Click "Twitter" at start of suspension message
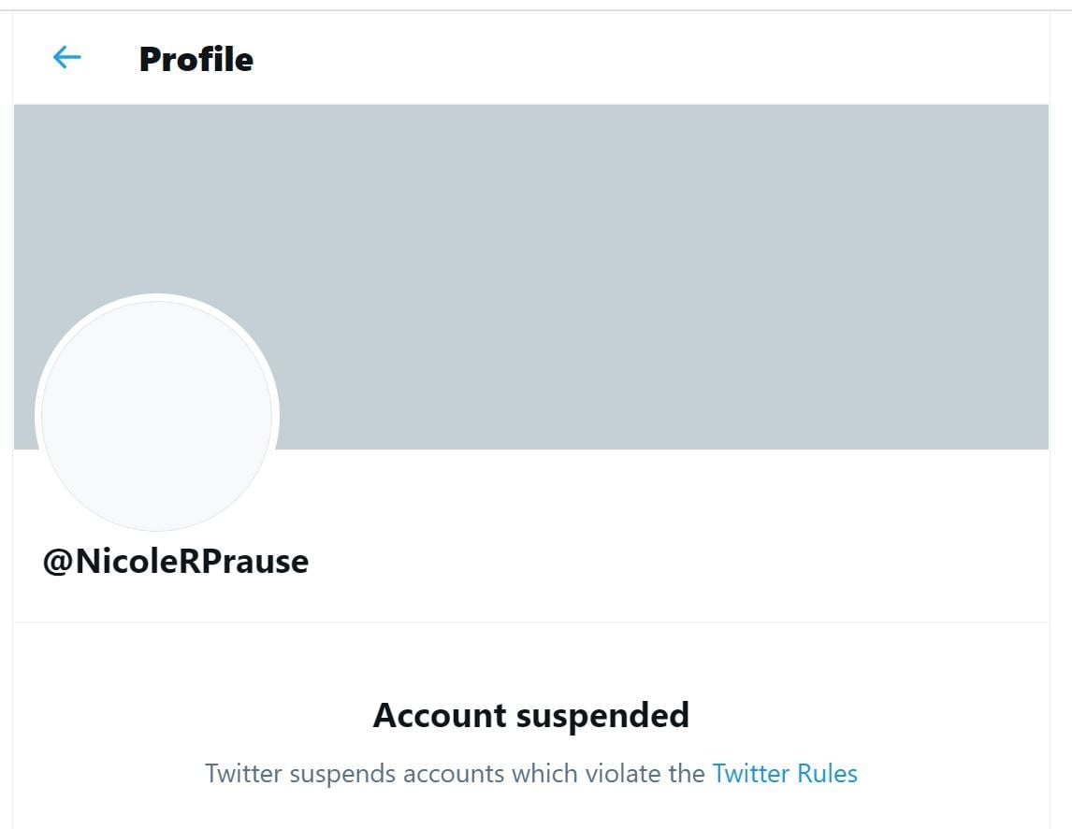The height and width of the screenshot is (829, 1072). pyautogui.click(x=242, y=774)
